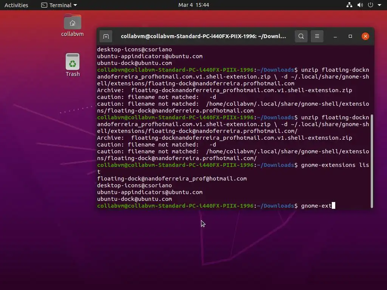Open the terminal search tool
The width and height of the screenshot is (387, 290).
coord(301,36)
